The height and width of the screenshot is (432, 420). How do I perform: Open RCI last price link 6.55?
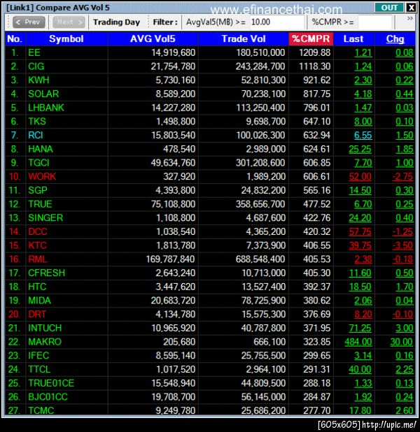click(363, 136)
